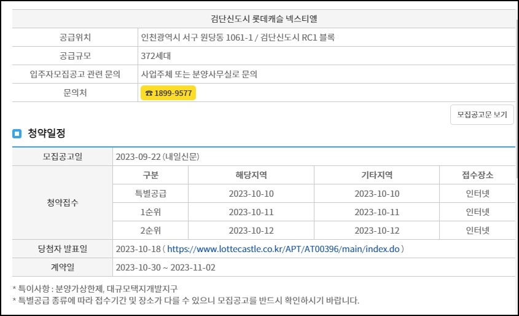Screen dimensions: 519x316
Task: Select the value 372세대
Action: point(156,56)
